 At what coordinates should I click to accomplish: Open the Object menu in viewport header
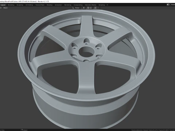(5, 8)
